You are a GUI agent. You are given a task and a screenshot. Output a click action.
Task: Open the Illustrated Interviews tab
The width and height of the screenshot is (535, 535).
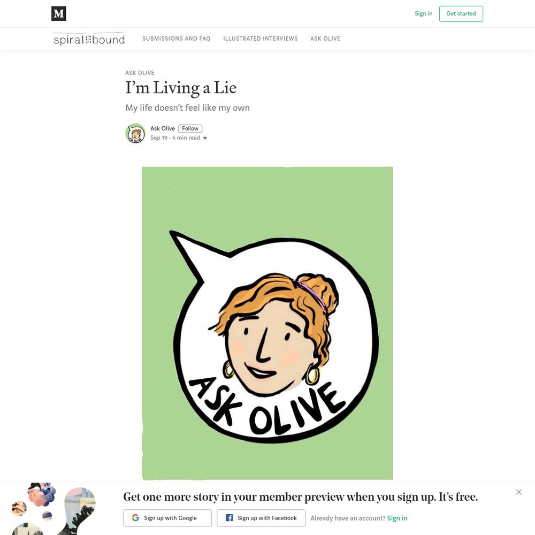[x=261, y=39]
